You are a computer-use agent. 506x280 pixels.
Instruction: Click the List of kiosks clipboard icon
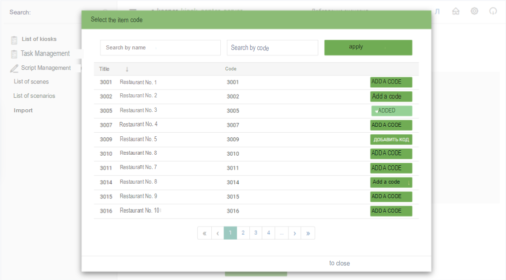pyautogui.click(x=14, y=39)
